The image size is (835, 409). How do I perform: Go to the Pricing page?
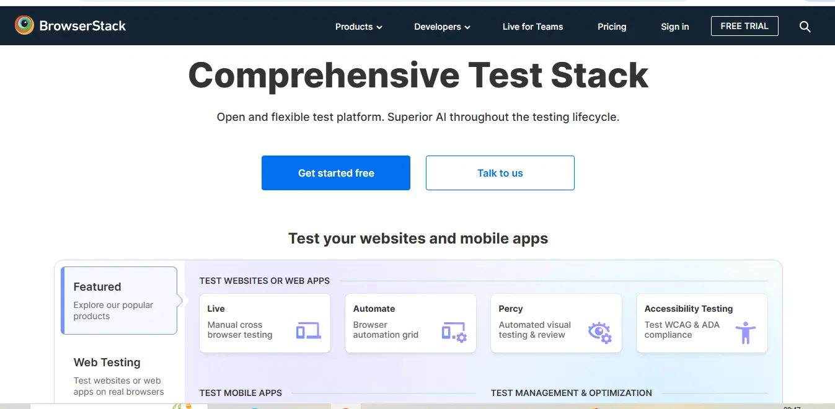pos(612,27)
